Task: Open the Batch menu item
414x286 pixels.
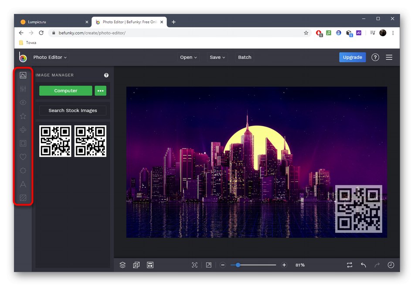Action: click(244, 57)
